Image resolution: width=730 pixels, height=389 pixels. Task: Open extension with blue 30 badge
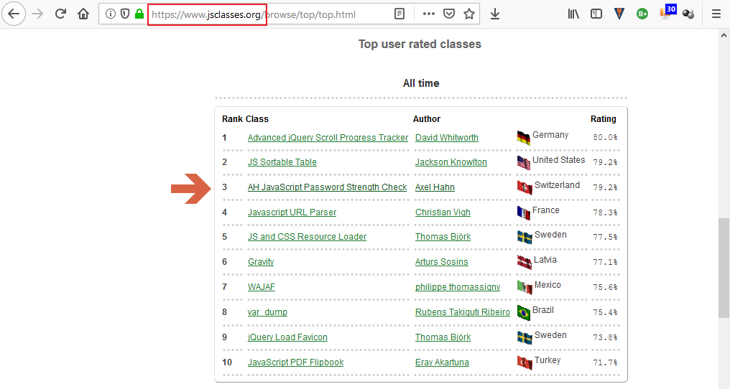point(668,12)
